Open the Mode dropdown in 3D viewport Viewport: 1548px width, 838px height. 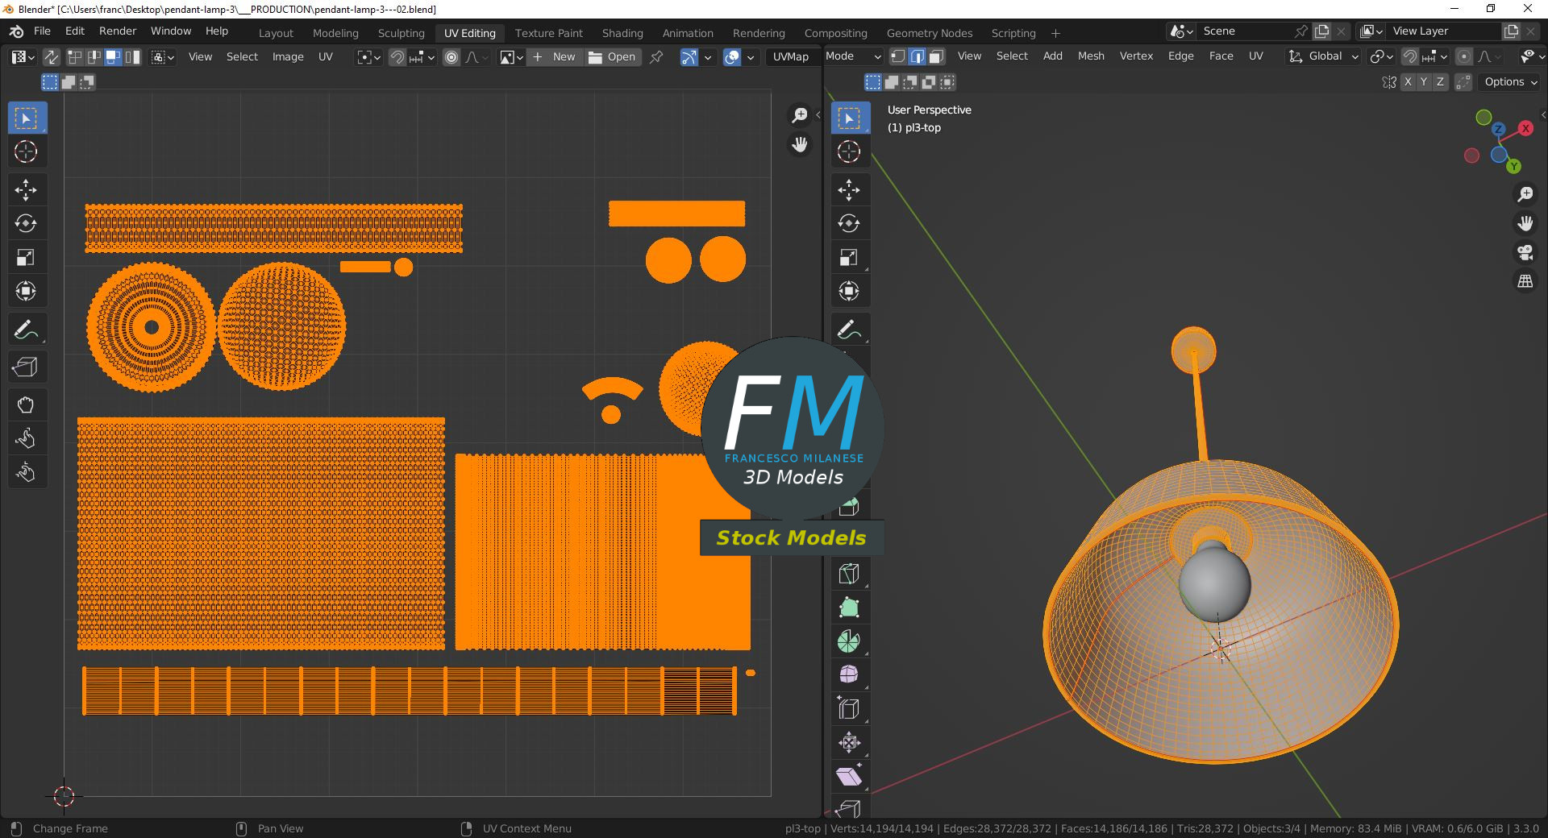tap(853, 56)
